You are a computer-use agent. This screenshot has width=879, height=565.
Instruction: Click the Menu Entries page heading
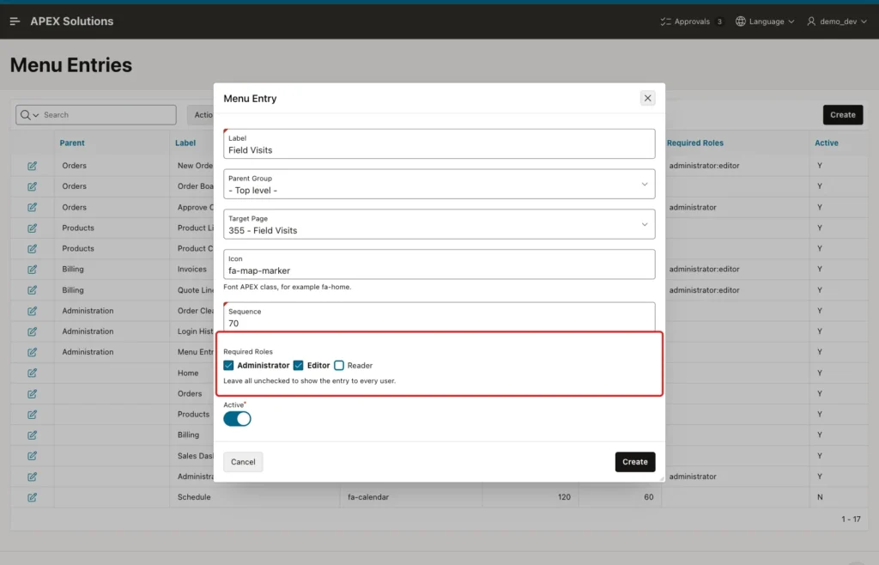(71, 65)
